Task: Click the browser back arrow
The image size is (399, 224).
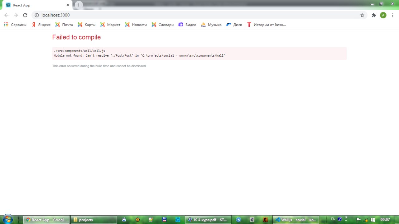Action: pos(6,15)
